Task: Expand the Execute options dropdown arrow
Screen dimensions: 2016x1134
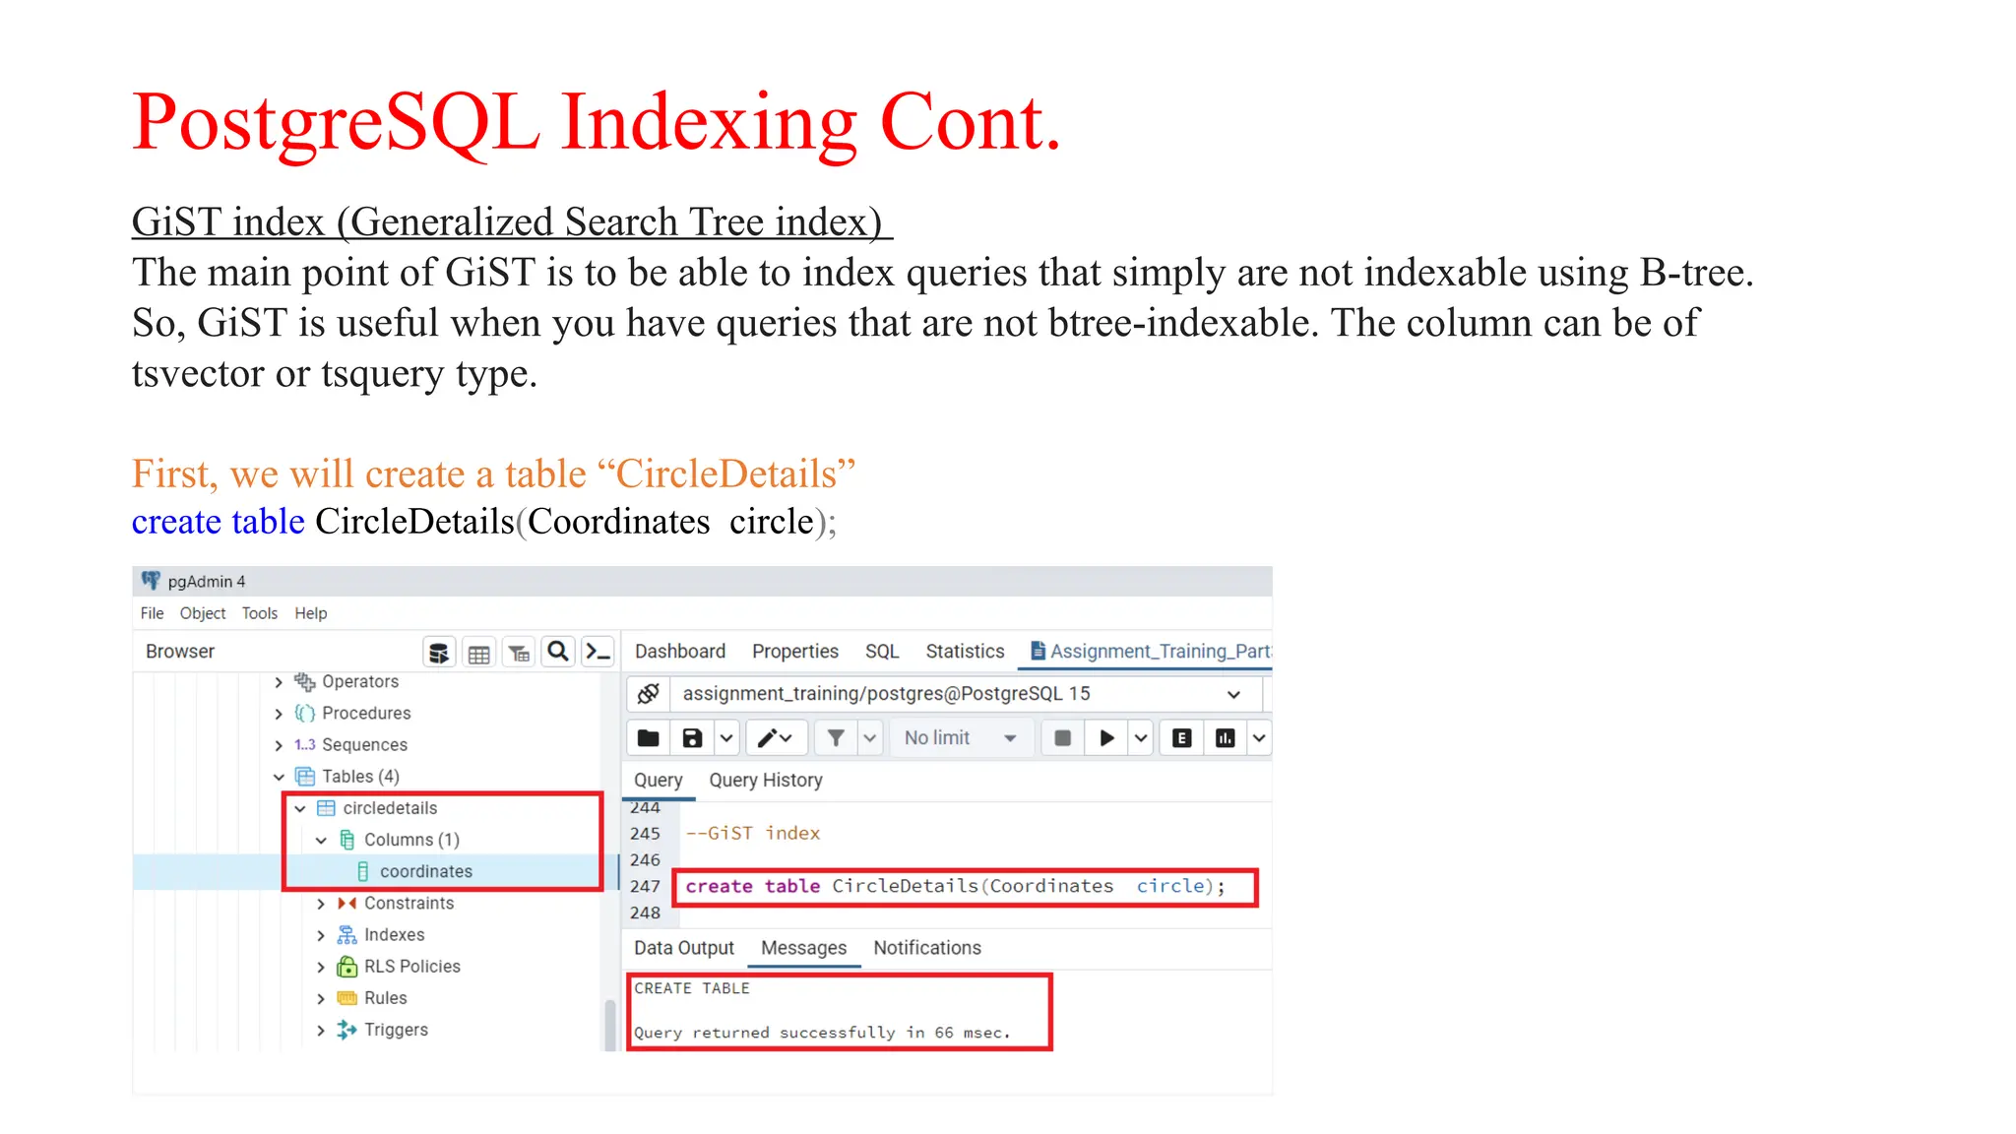Action: (1141, 738)
